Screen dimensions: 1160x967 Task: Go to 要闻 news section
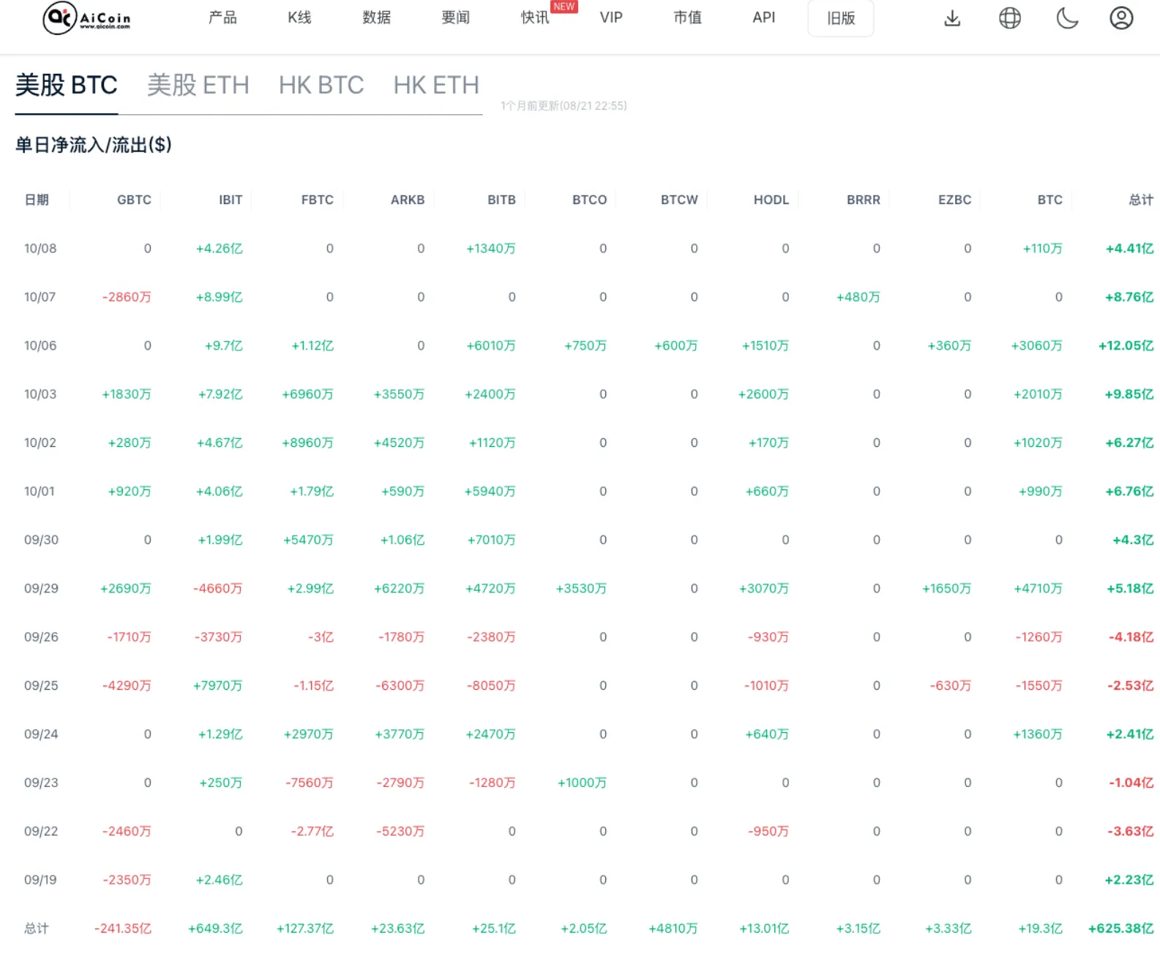click(455, 18)
